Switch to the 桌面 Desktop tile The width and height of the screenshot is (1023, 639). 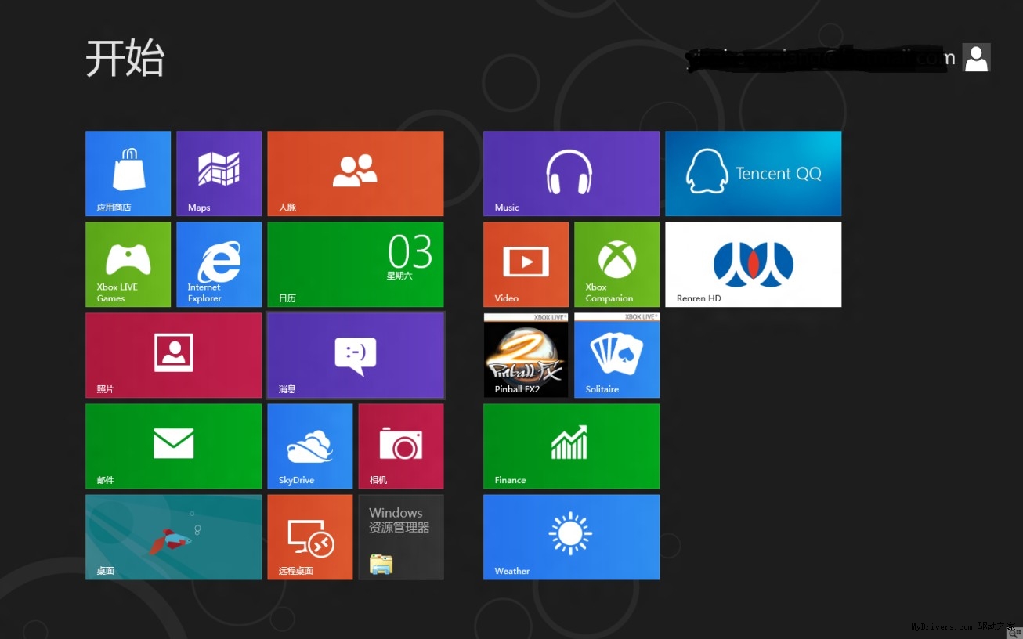pos(174,537)
